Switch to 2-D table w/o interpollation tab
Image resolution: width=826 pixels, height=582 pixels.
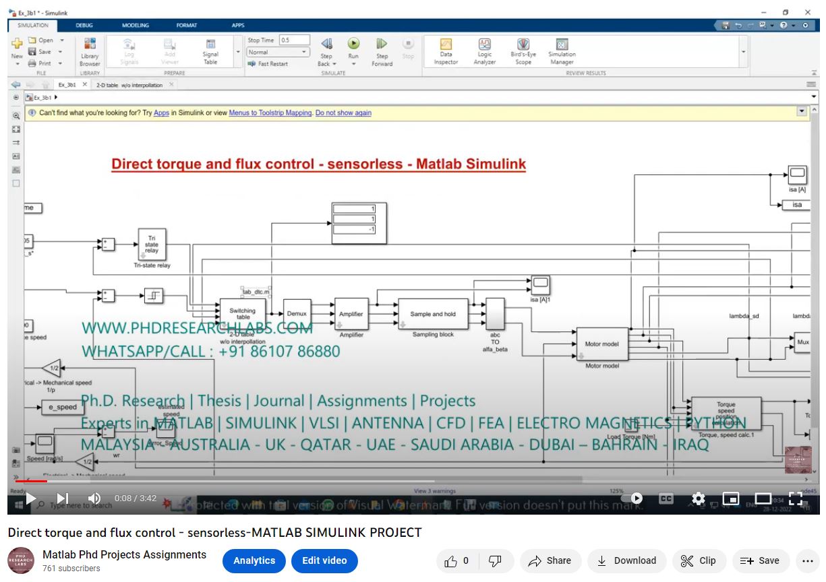coord(129,86)
